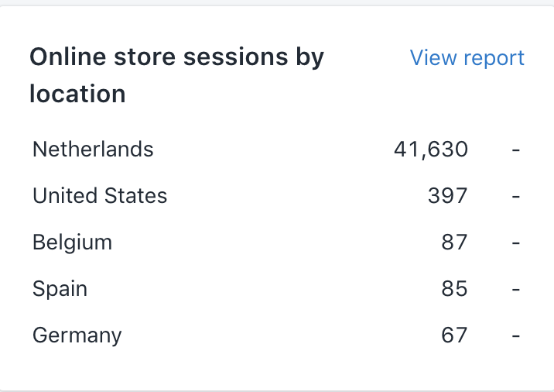
Task: Click the change dash in Spain row
Action: [516, 290]
